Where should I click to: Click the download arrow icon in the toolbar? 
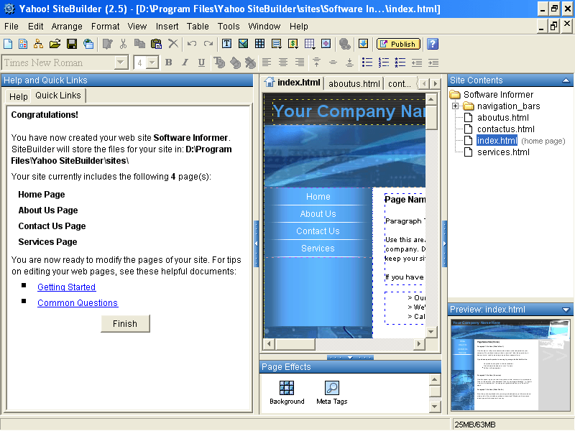pyautogui.click(x=363, y=44)
